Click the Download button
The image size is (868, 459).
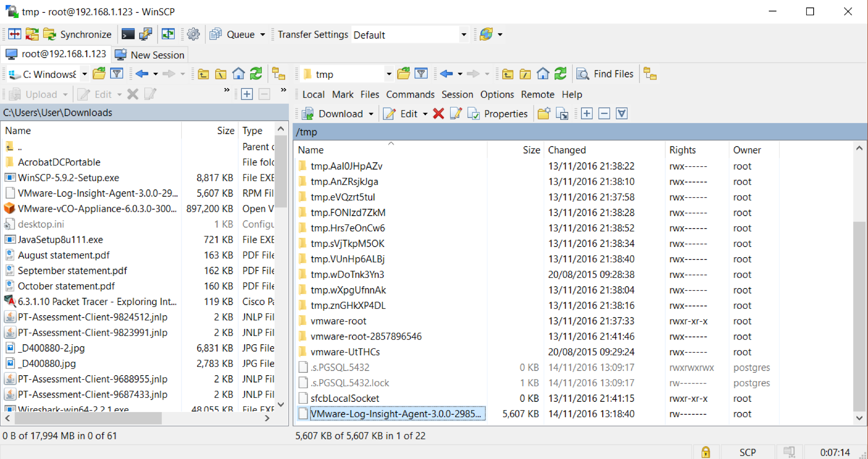tap(333, 114)
